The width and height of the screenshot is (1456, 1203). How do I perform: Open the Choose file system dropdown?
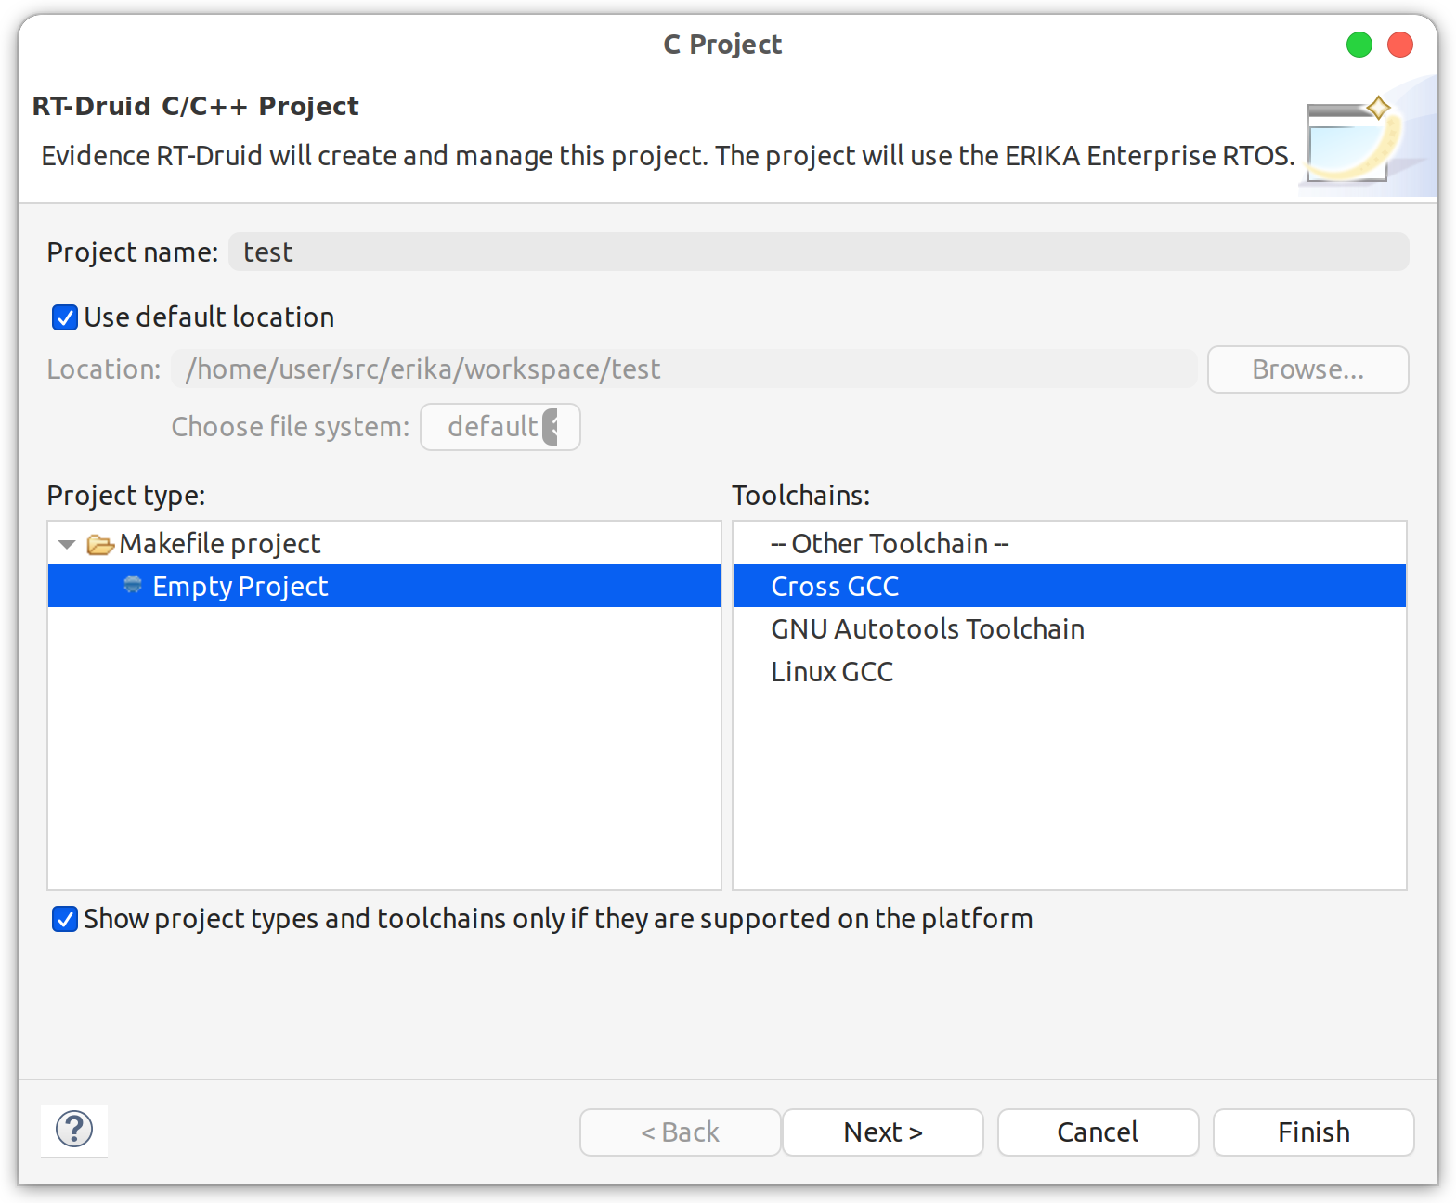coord(500,427)
